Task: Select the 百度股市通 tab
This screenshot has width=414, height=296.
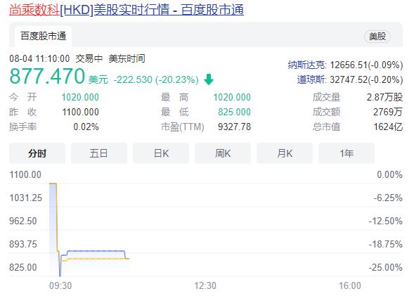Action: tap(44, 36)
